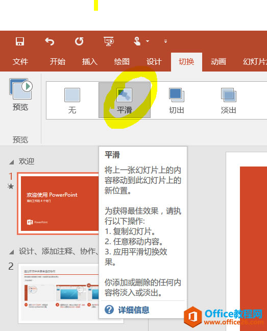
Task: Click the Redo/Repeat icon
Action: (79, 41)
